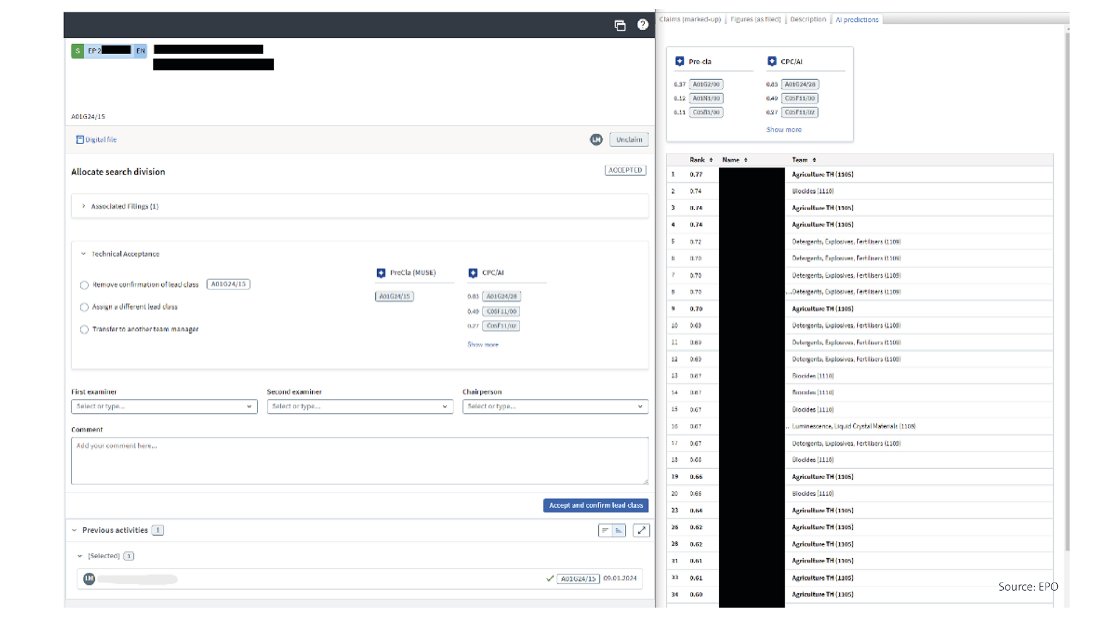The height and width of the screenshot is (628, 1116).
Task: Switch to the list view icon in Previous activities
Action: click(605, 530)
